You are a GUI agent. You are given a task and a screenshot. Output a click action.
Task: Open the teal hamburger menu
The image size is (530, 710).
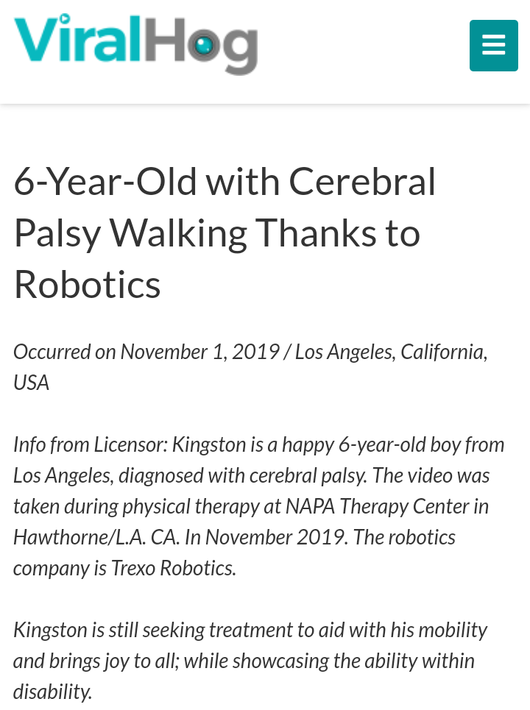[493, 45]
